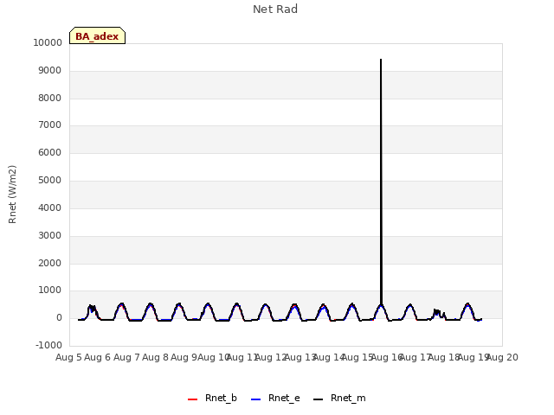554x415 pixels.
Task: Click the Net Rad chart title
Action: click(275, 10)
